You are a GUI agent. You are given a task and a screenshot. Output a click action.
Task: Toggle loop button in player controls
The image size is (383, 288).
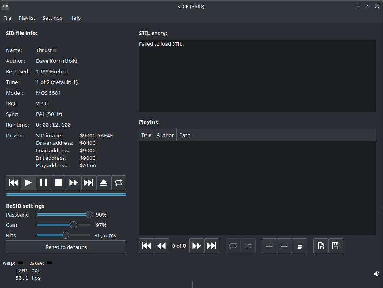pyautogui.click(x=119, y=183)
